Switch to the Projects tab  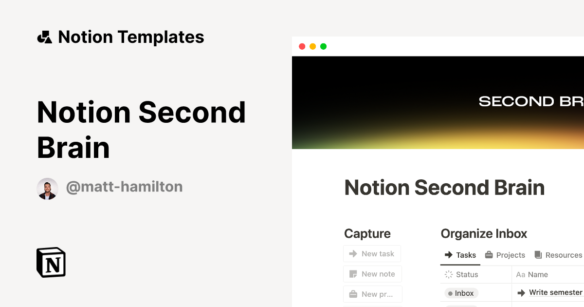tap(505, 255)
